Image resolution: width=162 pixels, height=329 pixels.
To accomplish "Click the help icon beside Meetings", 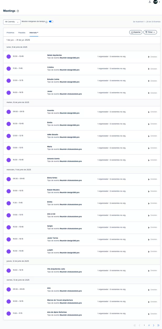I will (x=18, y=11).
